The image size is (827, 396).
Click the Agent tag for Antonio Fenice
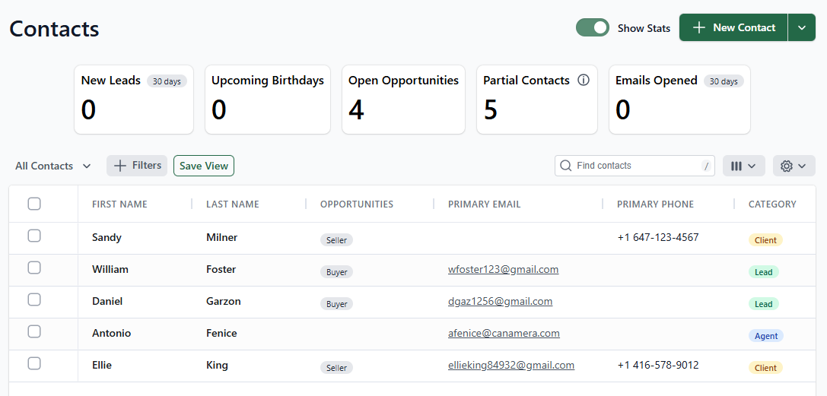(765, 336)
